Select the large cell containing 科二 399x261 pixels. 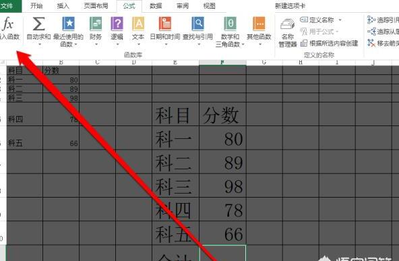(x=176, y=162)
